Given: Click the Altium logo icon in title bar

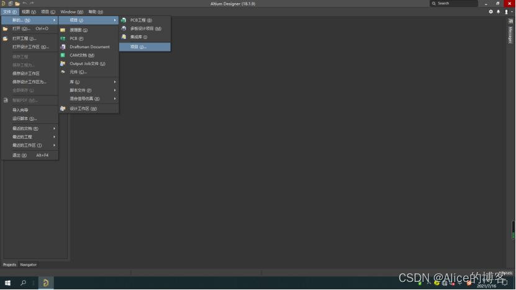Looking at the screenshot, I should click(3, 4).
